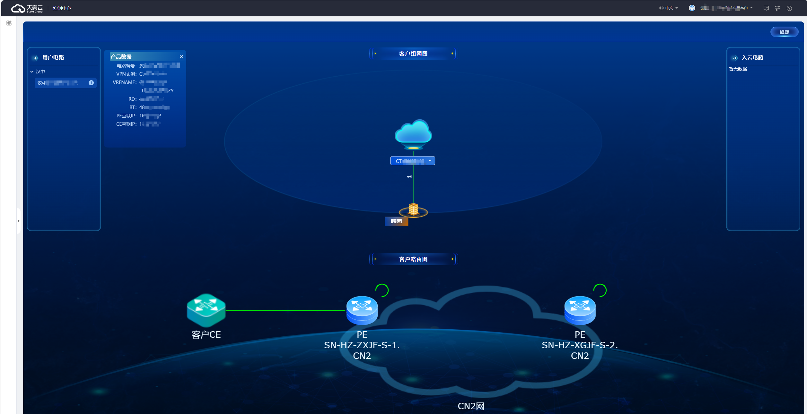Viewport: 807px width, 414px height.
Task: Click the 暂无数据 text in 入云电路
Action: click(738, 69)
